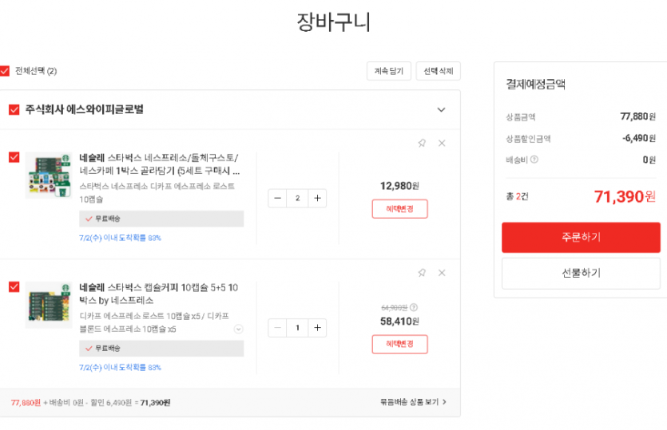Open the first product's thumbnail image
Screen dimensions: 667x430
pos(49,176)
